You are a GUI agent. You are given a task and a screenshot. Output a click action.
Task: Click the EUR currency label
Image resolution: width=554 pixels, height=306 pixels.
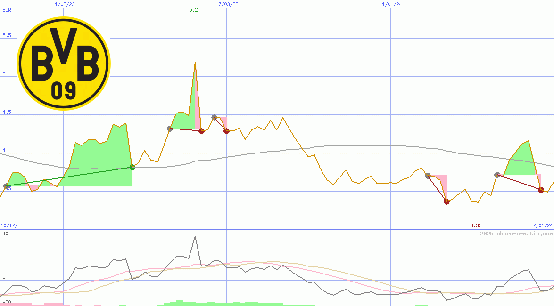pos(7,10)
